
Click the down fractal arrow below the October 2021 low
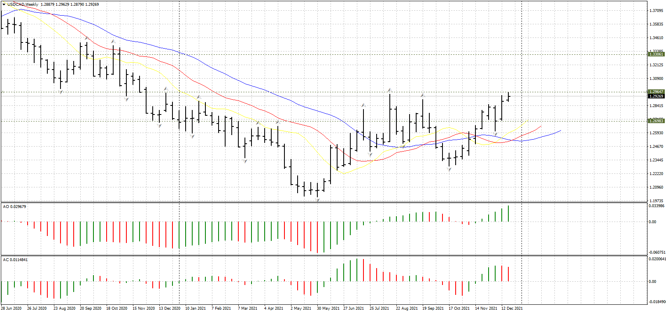[x=449, y=170]
